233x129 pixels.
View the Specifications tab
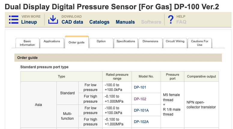coord(126,41)
